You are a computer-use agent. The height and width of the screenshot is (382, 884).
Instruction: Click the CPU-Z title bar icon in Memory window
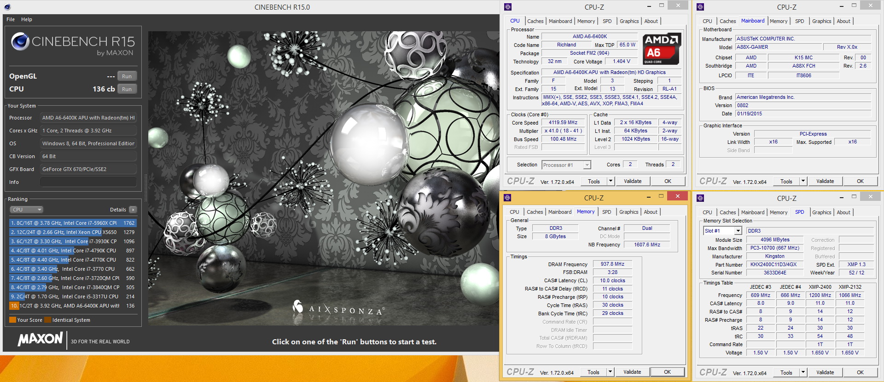pyautogui.click(x=507, y=198)
